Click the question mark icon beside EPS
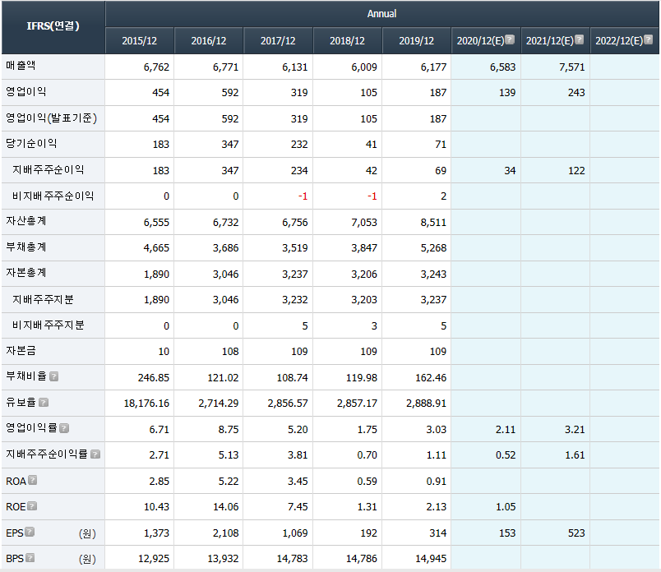Screen dimensions: 661x572 coord(30,532)
